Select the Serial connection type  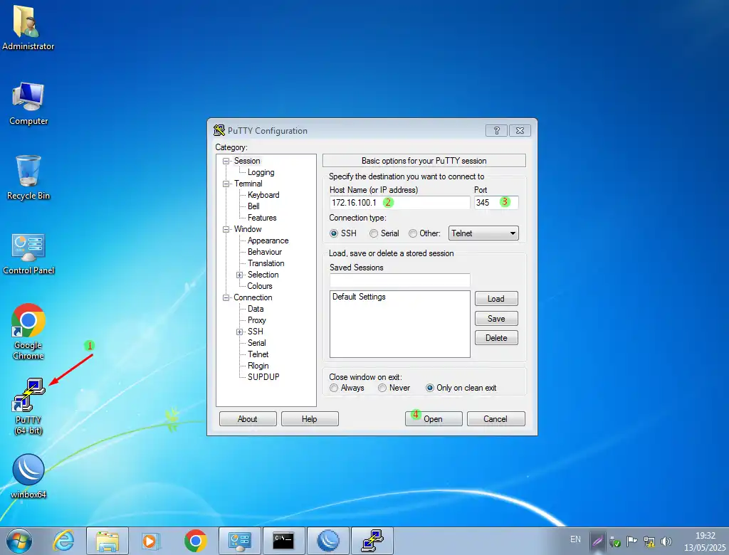pos(374,233)
